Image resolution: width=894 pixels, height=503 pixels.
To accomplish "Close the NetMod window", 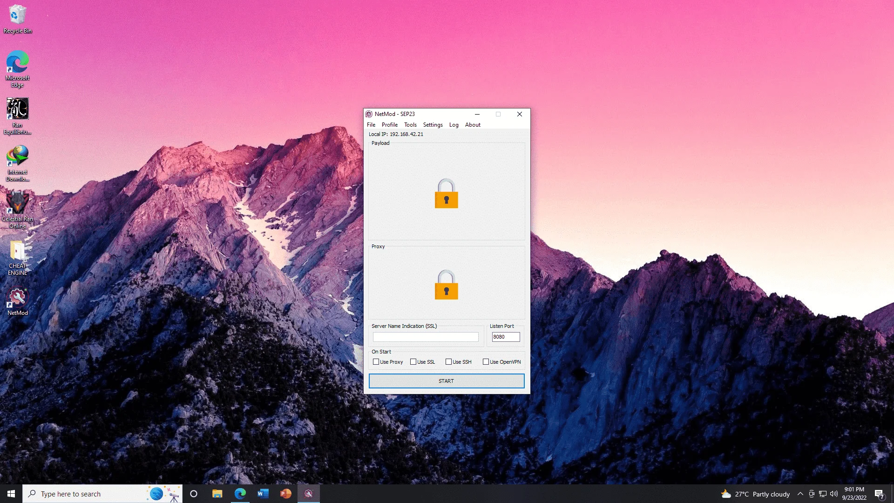I will pos(520,114).
